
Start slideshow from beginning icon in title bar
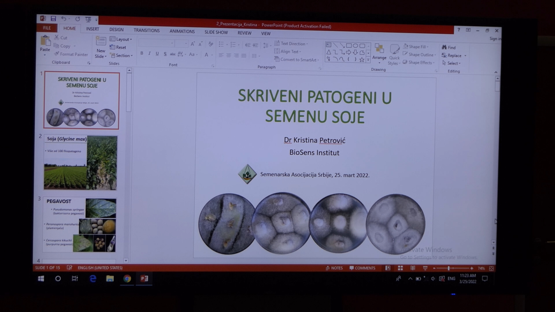click(x=88, y=19)
